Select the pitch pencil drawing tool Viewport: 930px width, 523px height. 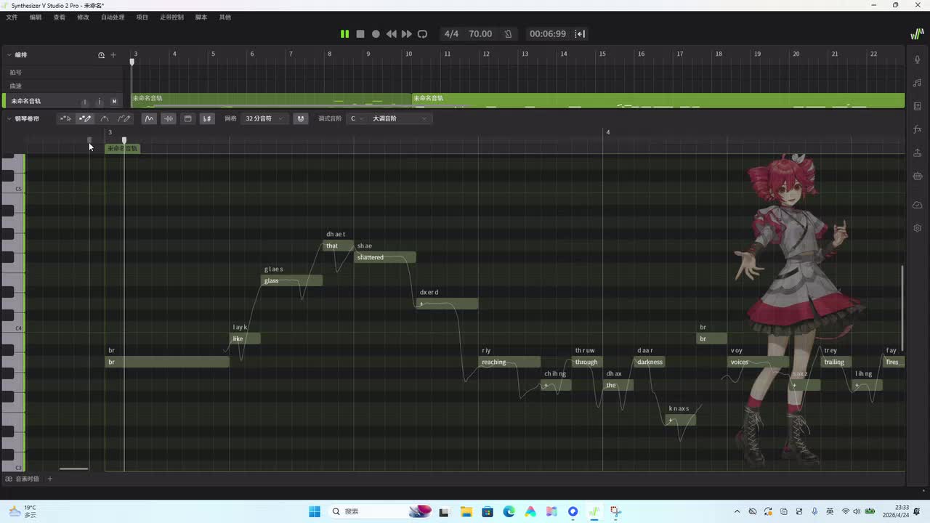coord(124,118)
